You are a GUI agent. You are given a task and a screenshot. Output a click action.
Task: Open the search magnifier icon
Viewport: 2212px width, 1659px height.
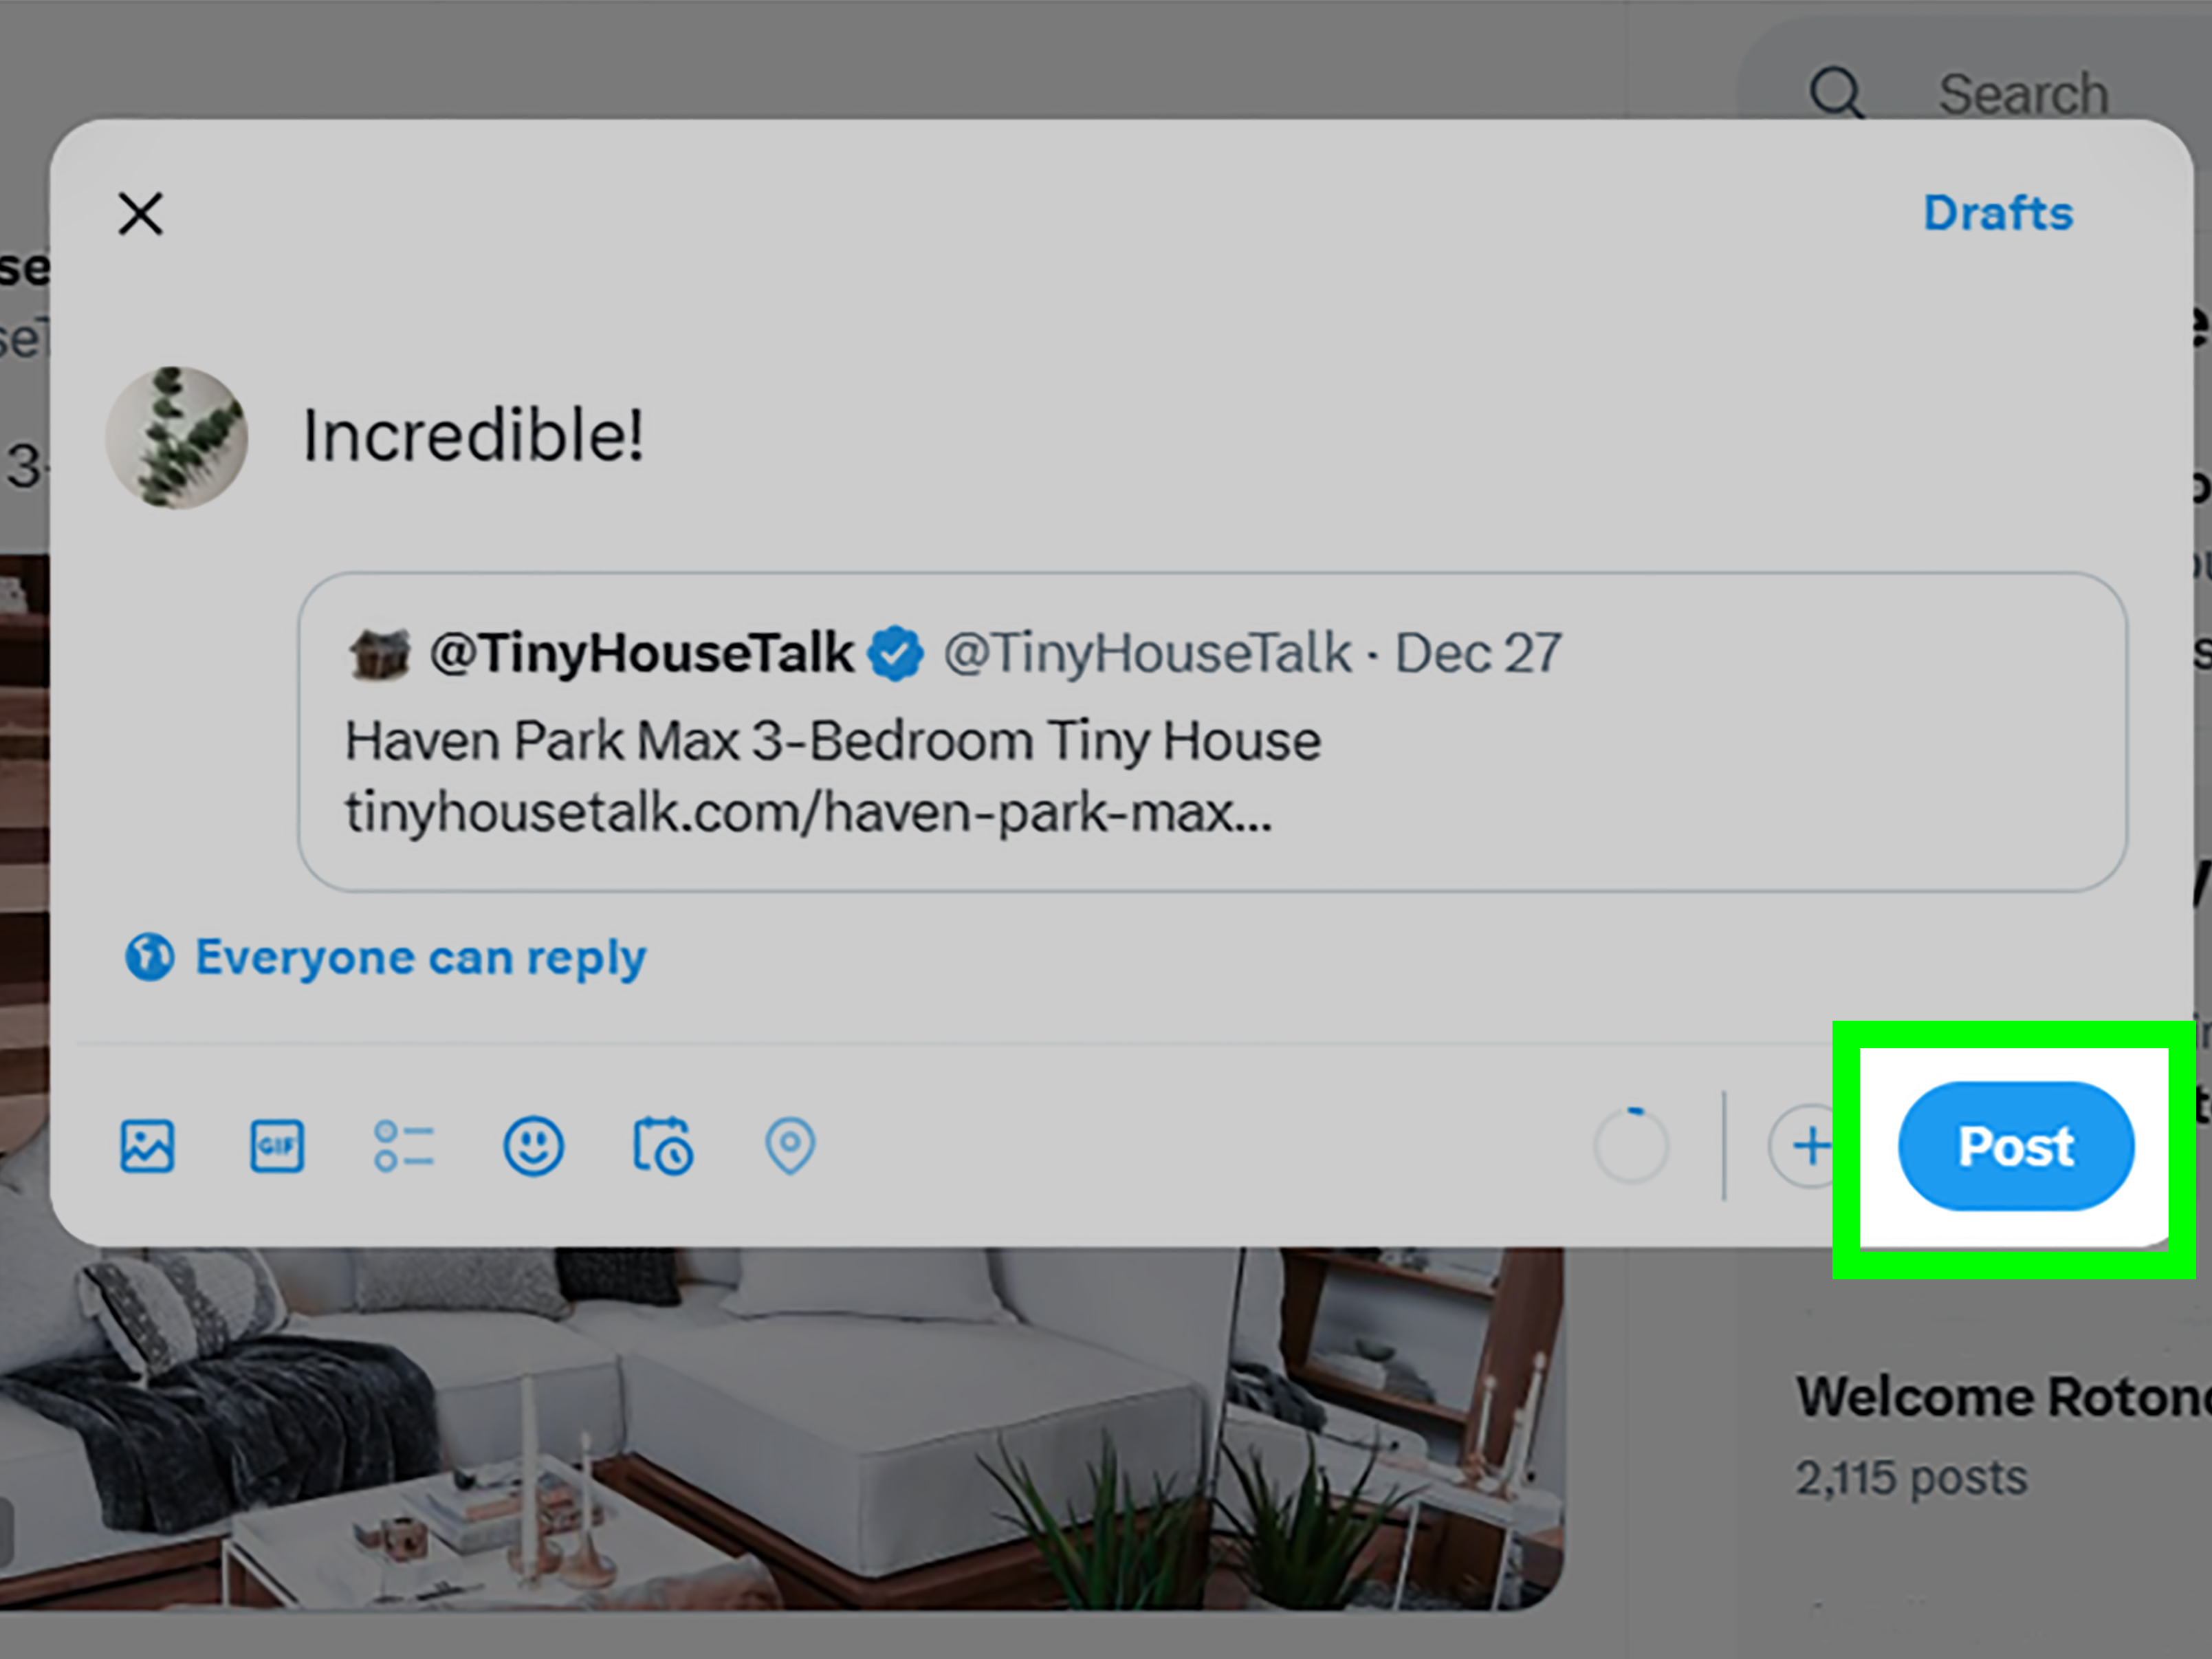click(1838, 92)
